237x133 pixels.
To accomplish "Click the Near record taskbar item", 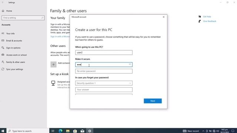I will [191, 131].
